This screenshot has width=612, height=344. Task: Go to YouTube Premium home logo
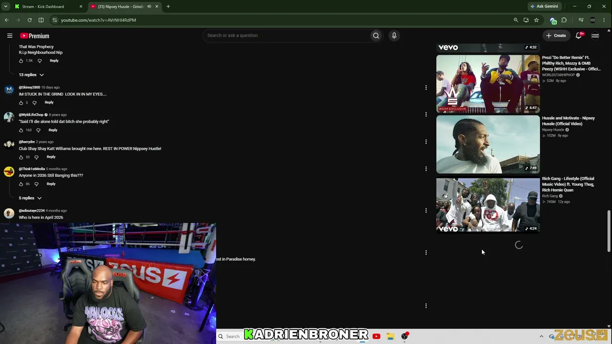point(34,36)
